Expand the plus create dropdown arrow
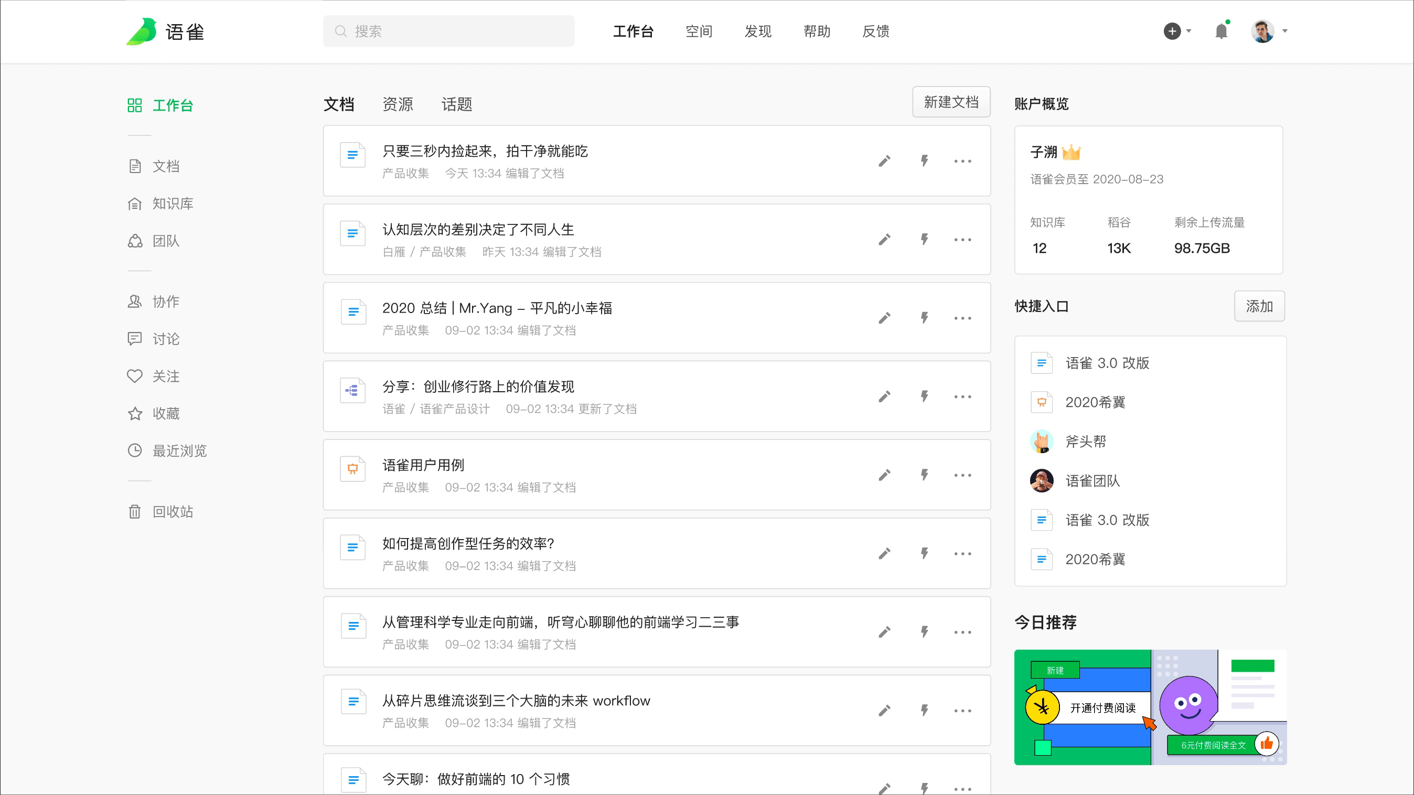Image resolution: width=1414 pixels, height=795 pixels. coord(1188,31)
